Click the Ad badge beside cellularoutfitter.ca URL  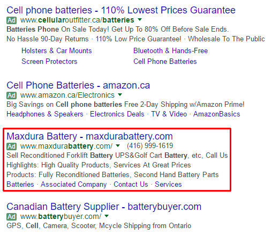pos(12,20)
